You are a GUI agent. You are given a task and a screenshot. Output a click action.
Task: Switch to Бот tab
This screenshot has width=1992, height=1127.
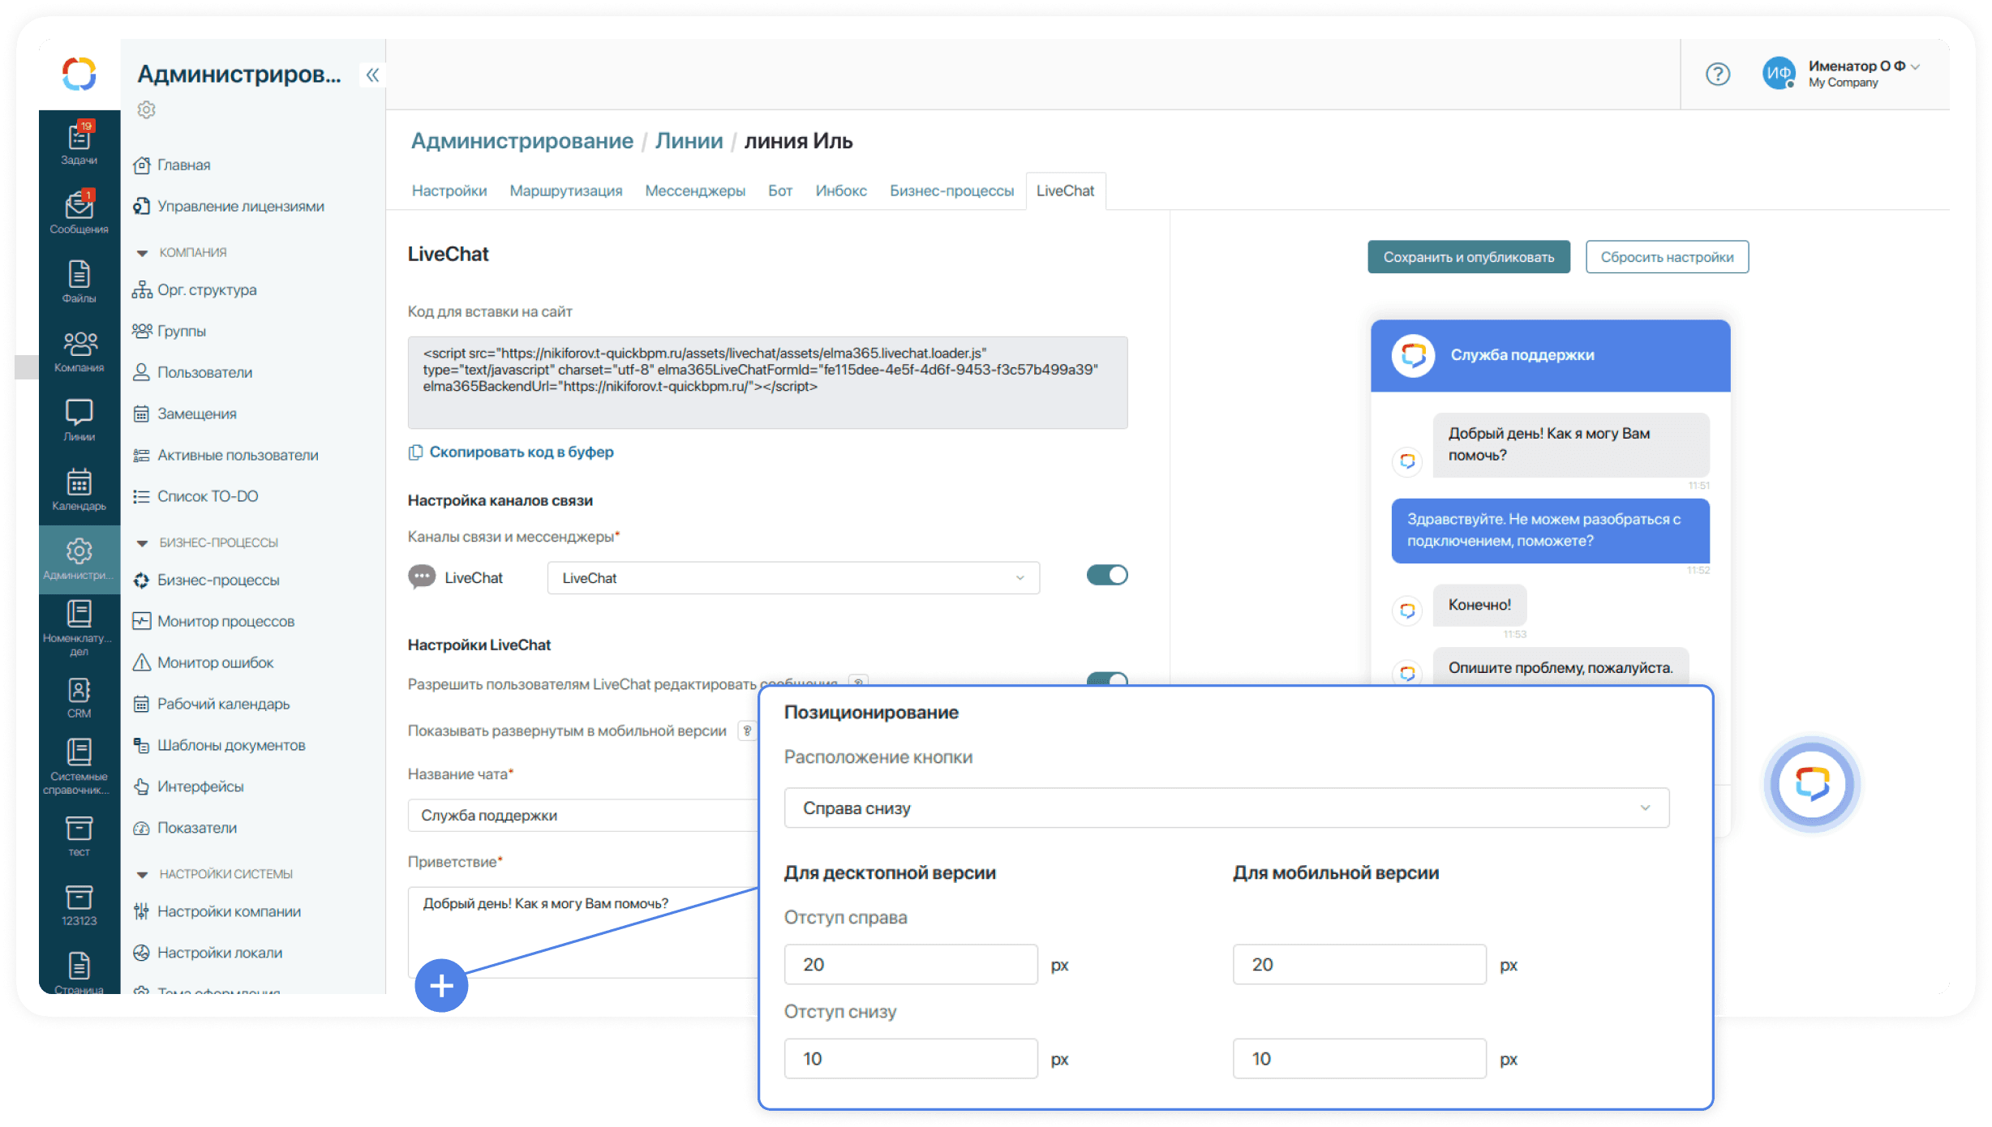tap(780, 191)
